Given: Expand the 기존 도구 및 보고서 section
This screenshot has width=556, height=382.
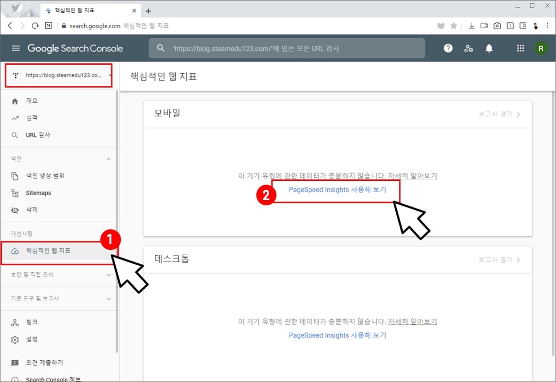Looking at the screenshot, I should [108, 298].
